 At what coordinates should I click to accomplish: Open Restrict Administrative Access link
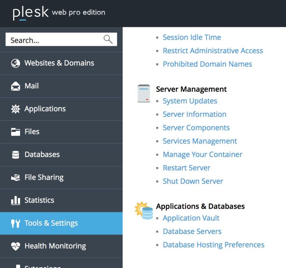213,51
